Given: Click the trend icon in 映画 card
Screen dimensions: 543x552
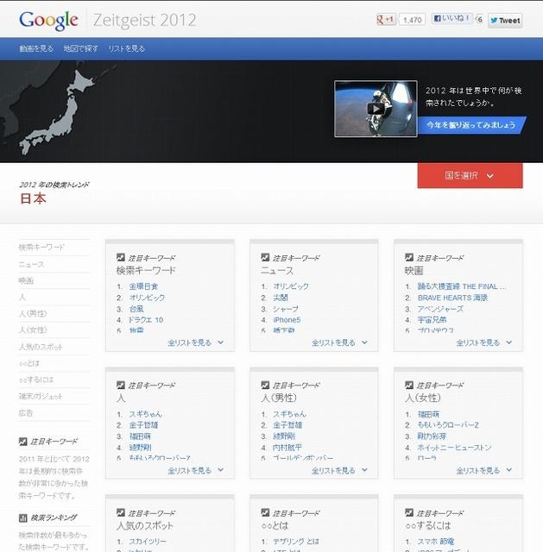Looking at the screenshot, I should [409, 257].
